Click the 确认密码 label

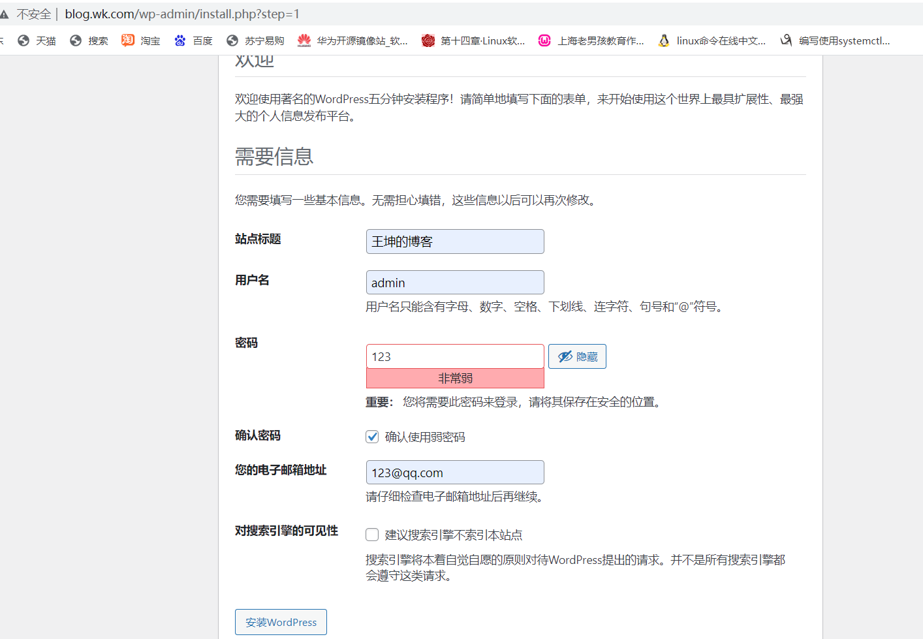point(258,435)
